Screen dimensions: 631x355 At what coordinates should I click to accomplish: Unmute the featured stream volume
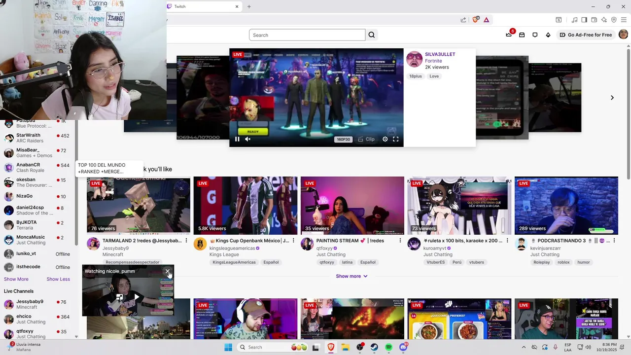coord(248,139)
